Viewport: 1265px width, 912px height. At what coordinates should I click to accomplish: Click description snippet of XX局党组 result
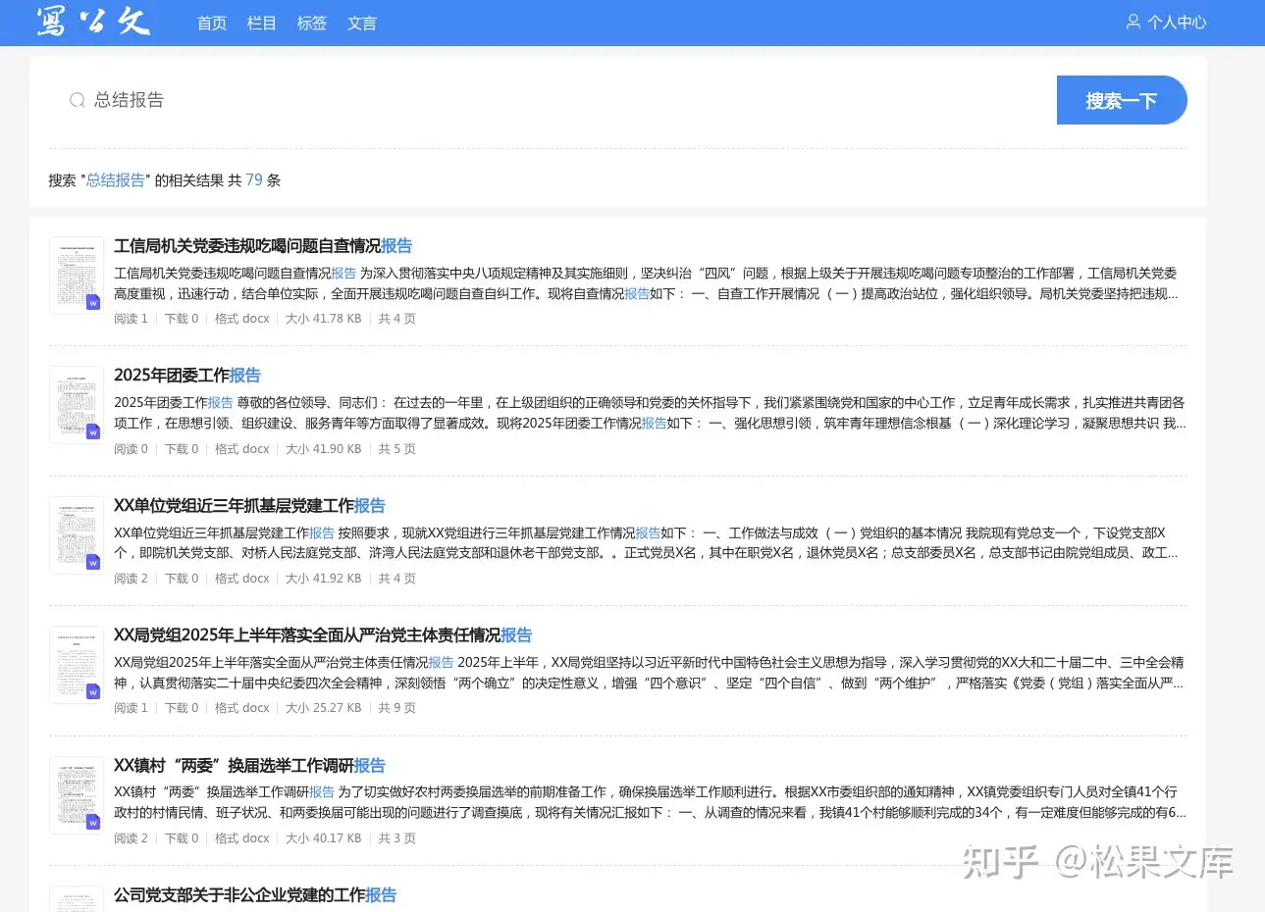pos(649,673)
